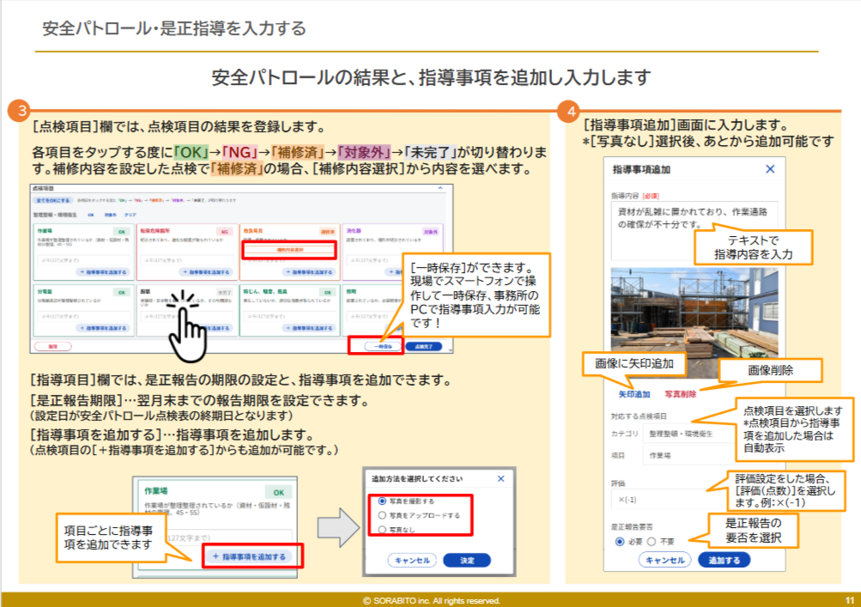Collapse the 点検項目 panel chevron
Image resolution: width=861 pixels, height=607 pixels.
click(440, 186)
